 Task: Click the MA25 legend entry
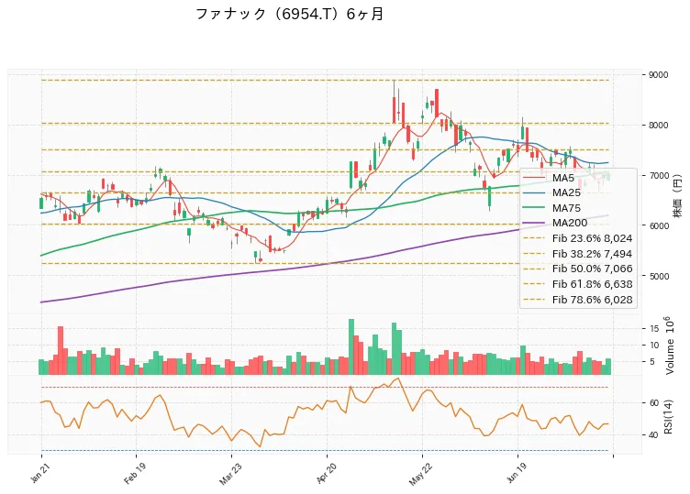coord(551,193)
